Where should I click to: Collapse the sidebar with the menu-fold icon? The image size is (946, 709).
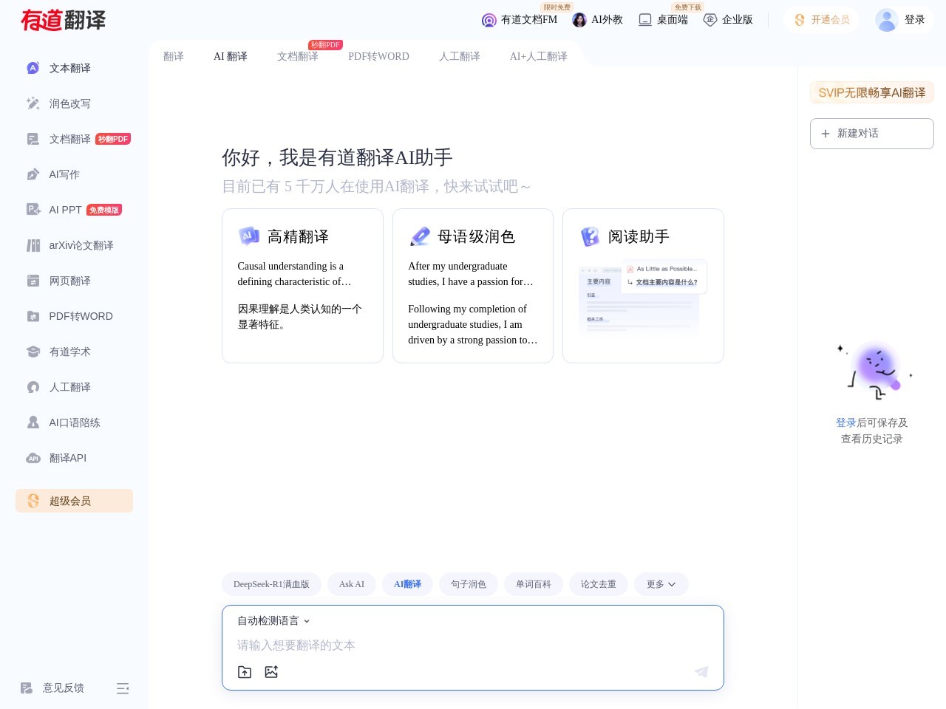point(123,688)
